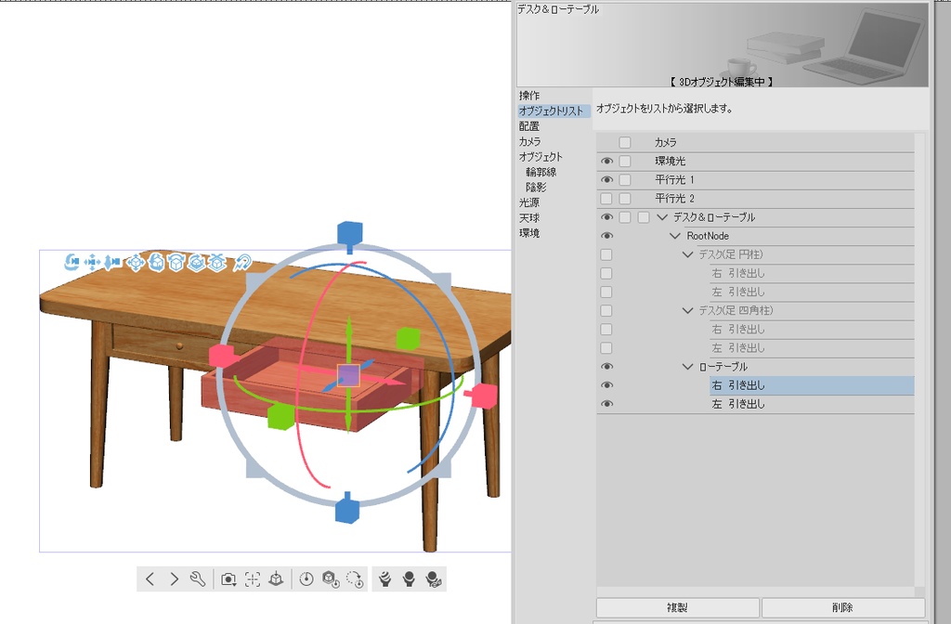Open the 操作 category
This screenshot has height=624, width=951.
529,96
